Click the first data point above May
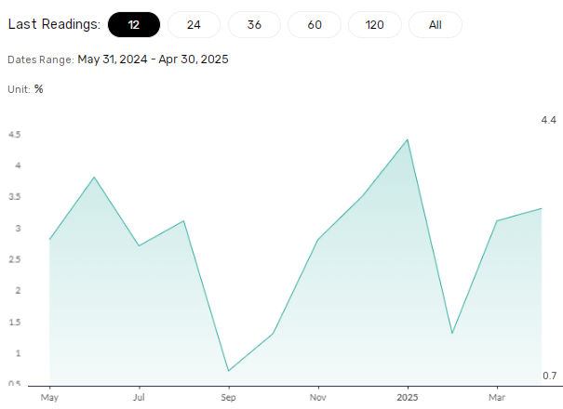The image size is (563, 409). pos(49,240)
